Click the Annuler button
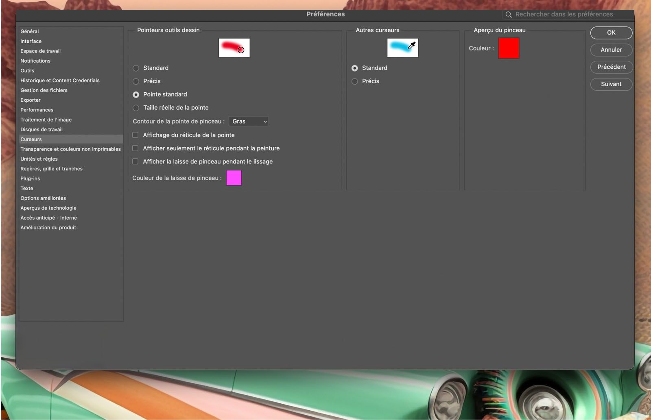The height and width of the screenshot is (420, 651). coord(611,50)
